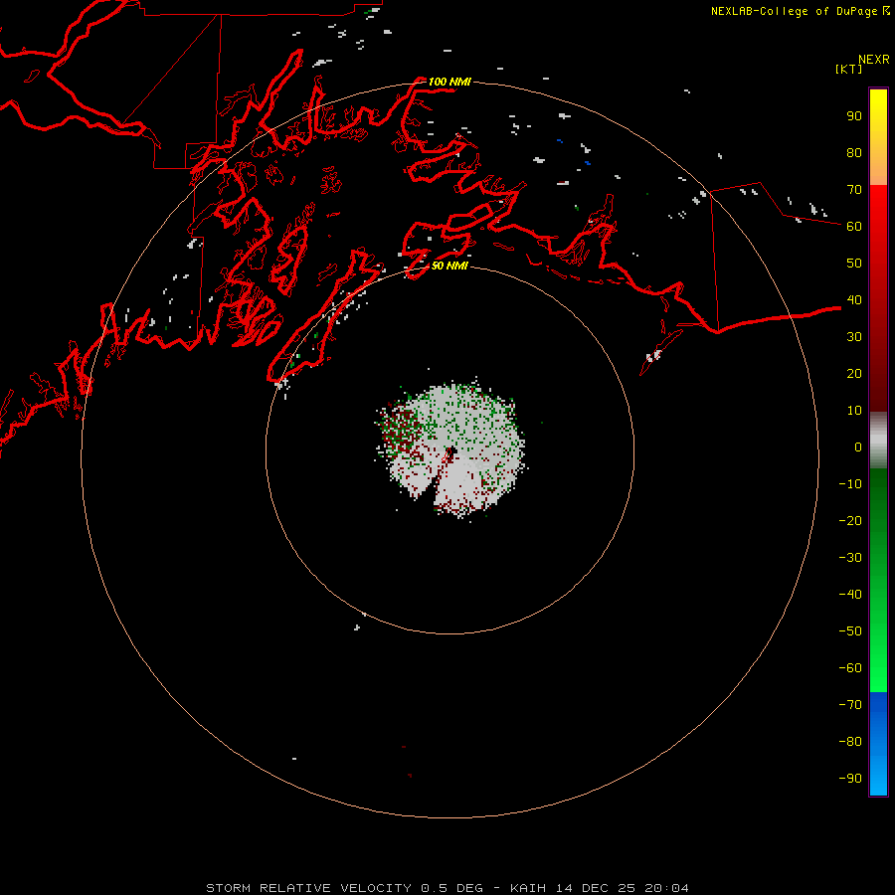Click the positive 80 scale label

pos(854,153)
